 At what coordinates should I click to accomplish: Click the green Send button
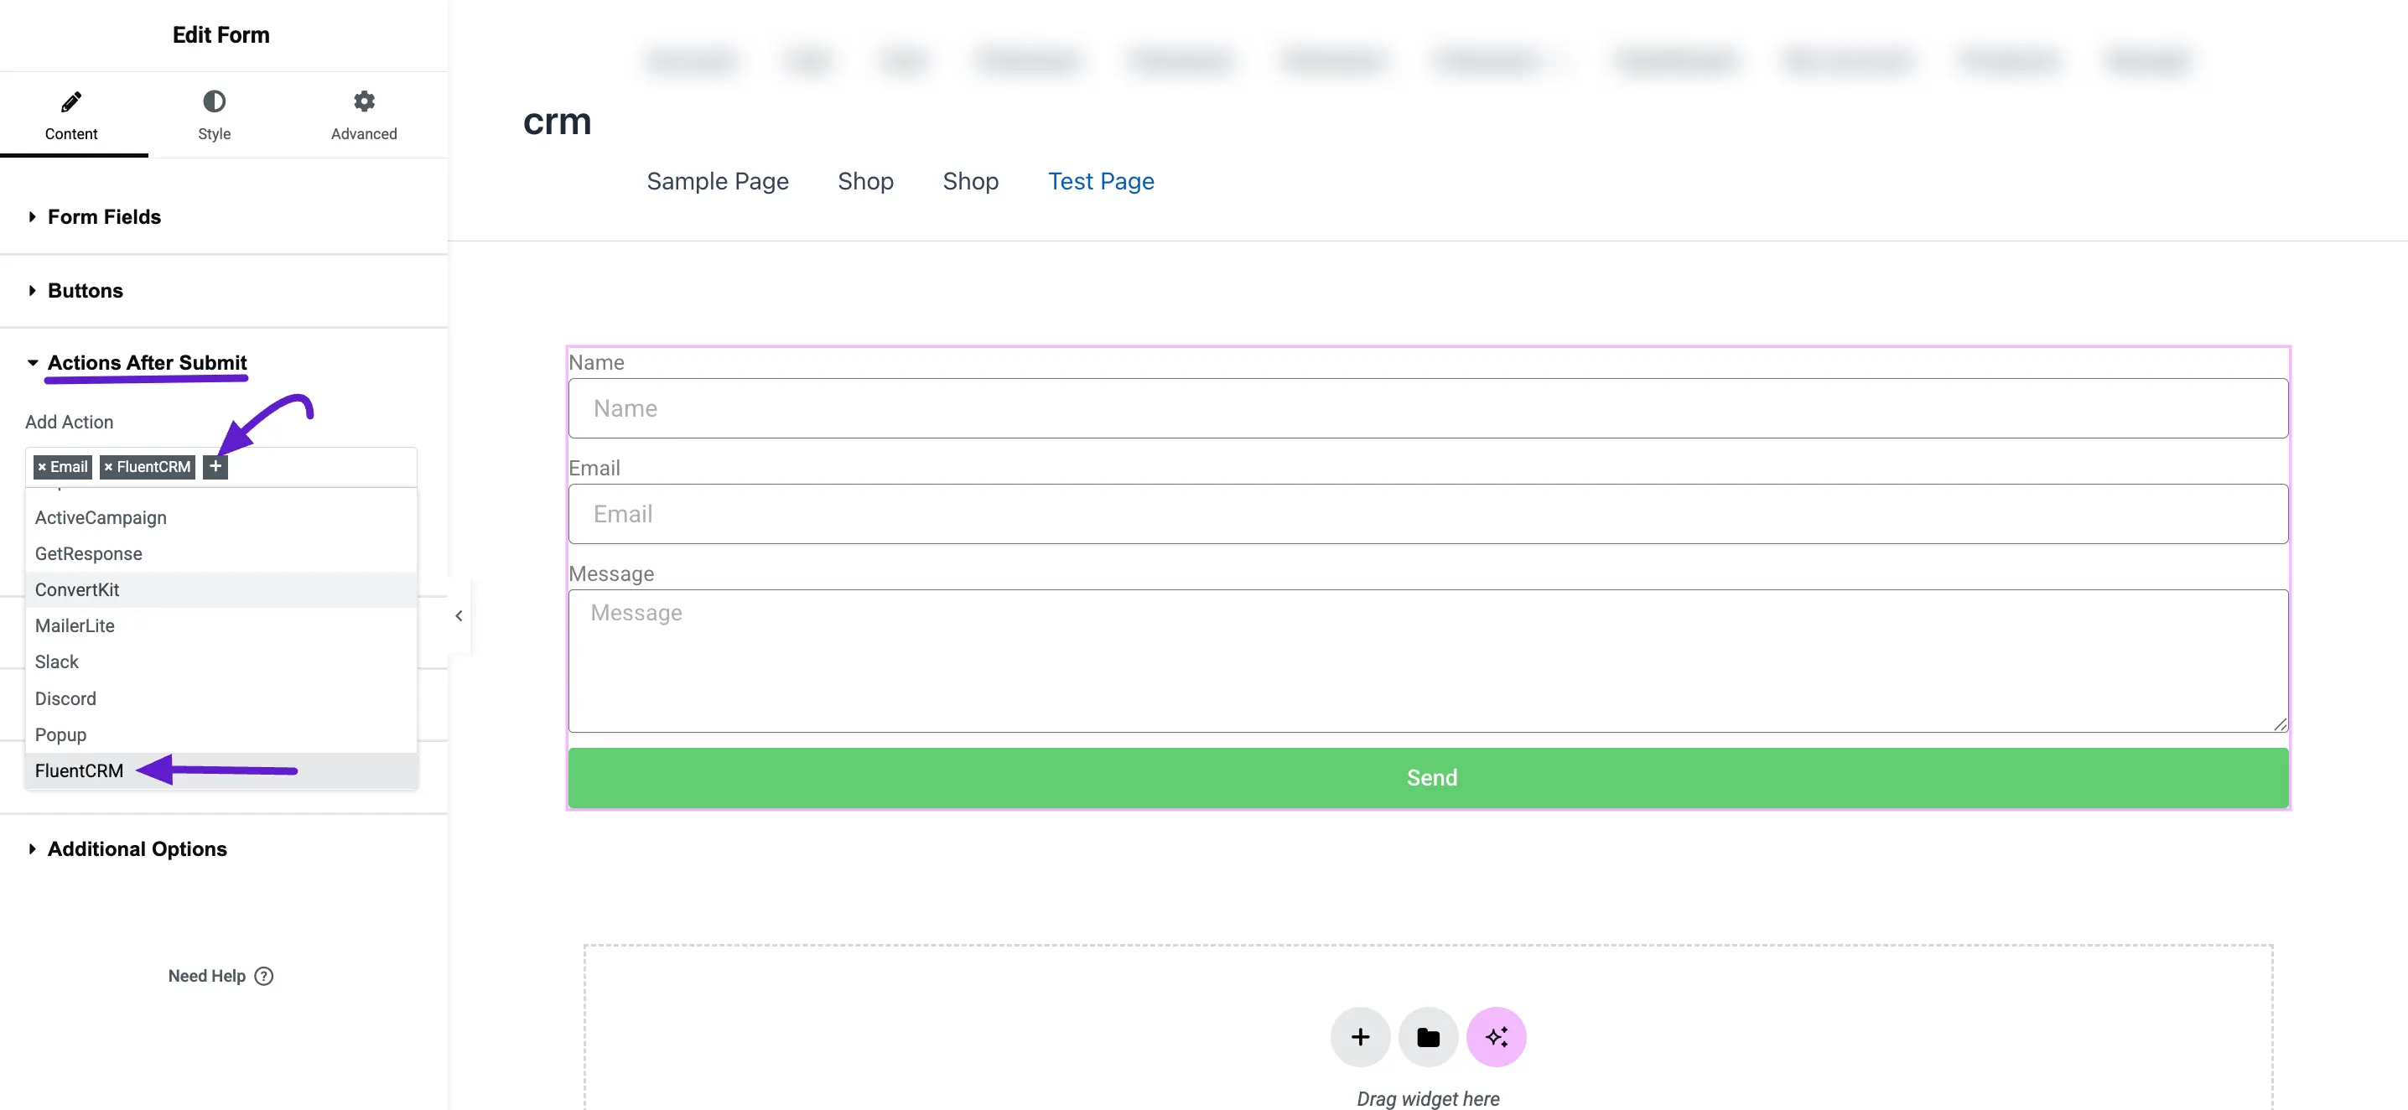pos(1429,777)
